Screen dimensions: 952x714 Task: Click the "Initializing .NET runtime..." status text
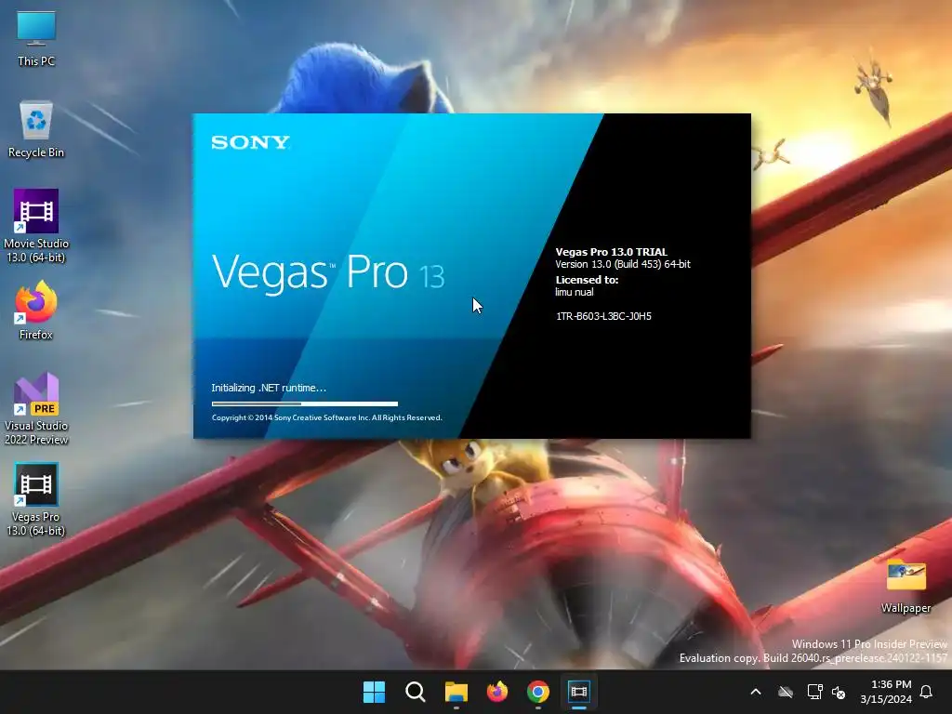pyautogui.click(x=269, y=388)
